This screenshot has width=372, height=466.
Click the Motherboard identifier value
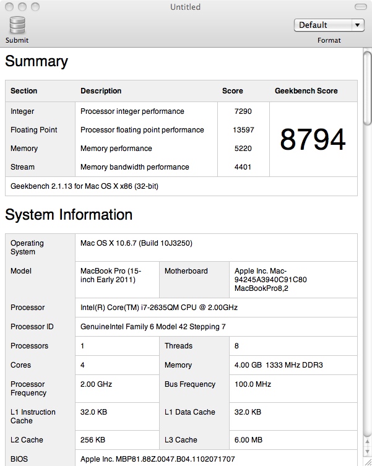[x=270, y=279]
